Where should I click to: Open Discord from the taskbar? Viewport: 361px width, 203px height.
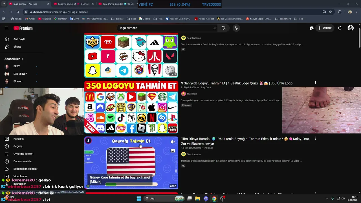coord(206,198)
